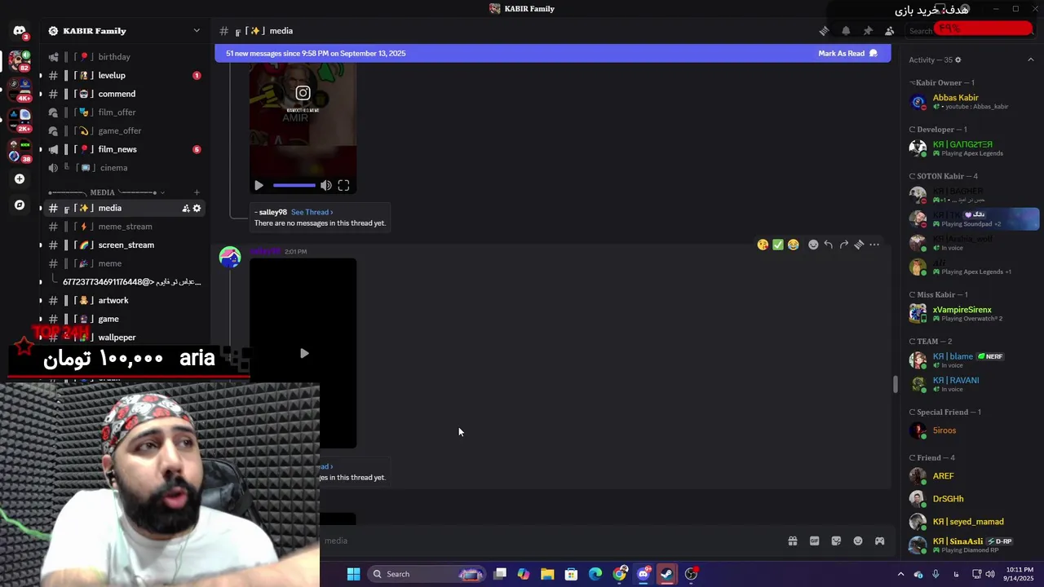Open media channel settings gear
This screenshot has width=1044, height=587.
(197, 208)
